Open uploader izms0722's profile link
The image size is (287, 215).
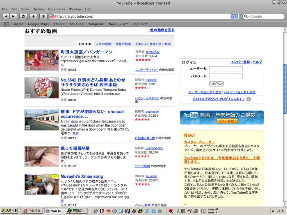tap(153, 52)
